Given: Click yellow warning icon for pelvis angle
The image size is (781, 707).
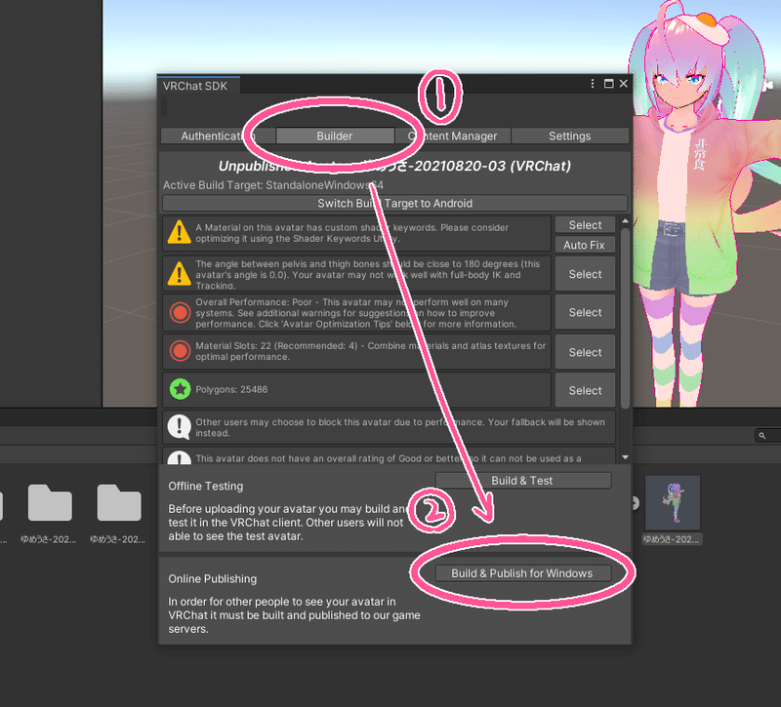Looking at the screenshot, I should [x=180, y=274].
